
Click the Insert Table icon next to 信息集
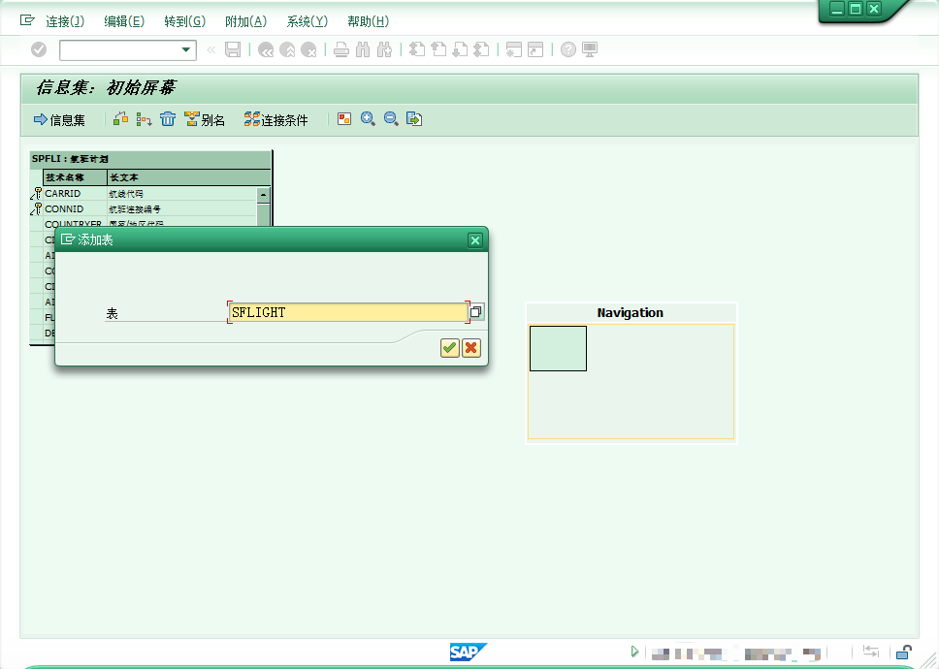coord(121,119)
